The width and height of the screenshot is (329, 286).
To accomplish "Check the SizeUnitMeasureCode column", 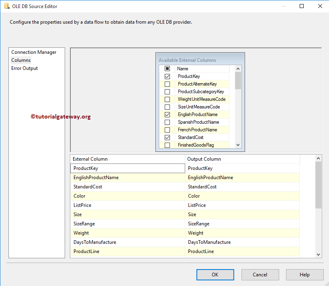I will (x=168, y=107).
